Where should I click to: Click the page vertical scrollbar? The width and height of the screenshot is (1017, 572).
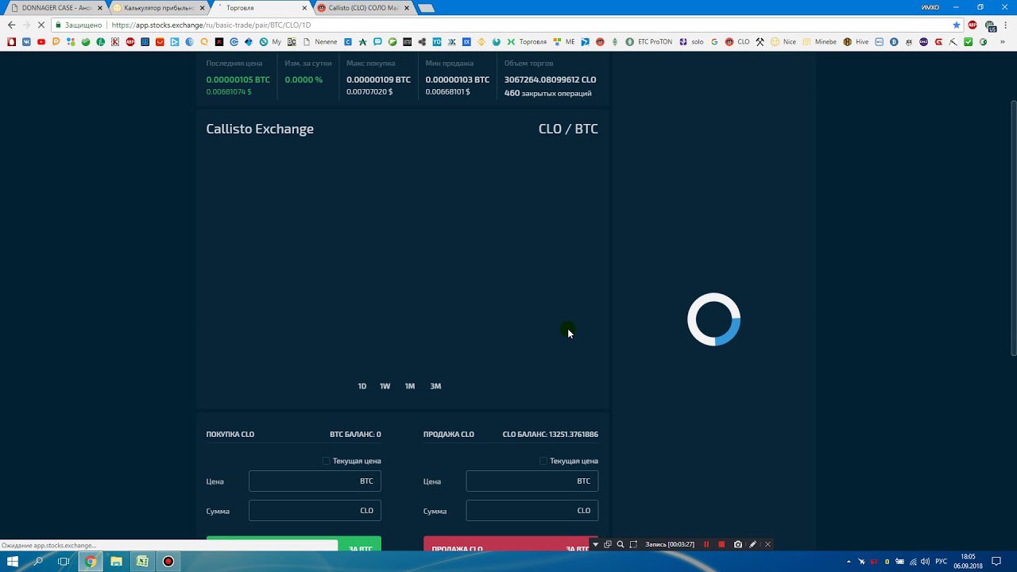coord(1013,229)
